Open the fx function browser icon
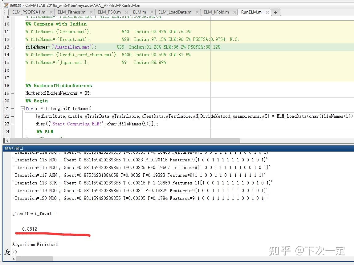The width and height of the screenshot is (354, 265). point(7,252)
